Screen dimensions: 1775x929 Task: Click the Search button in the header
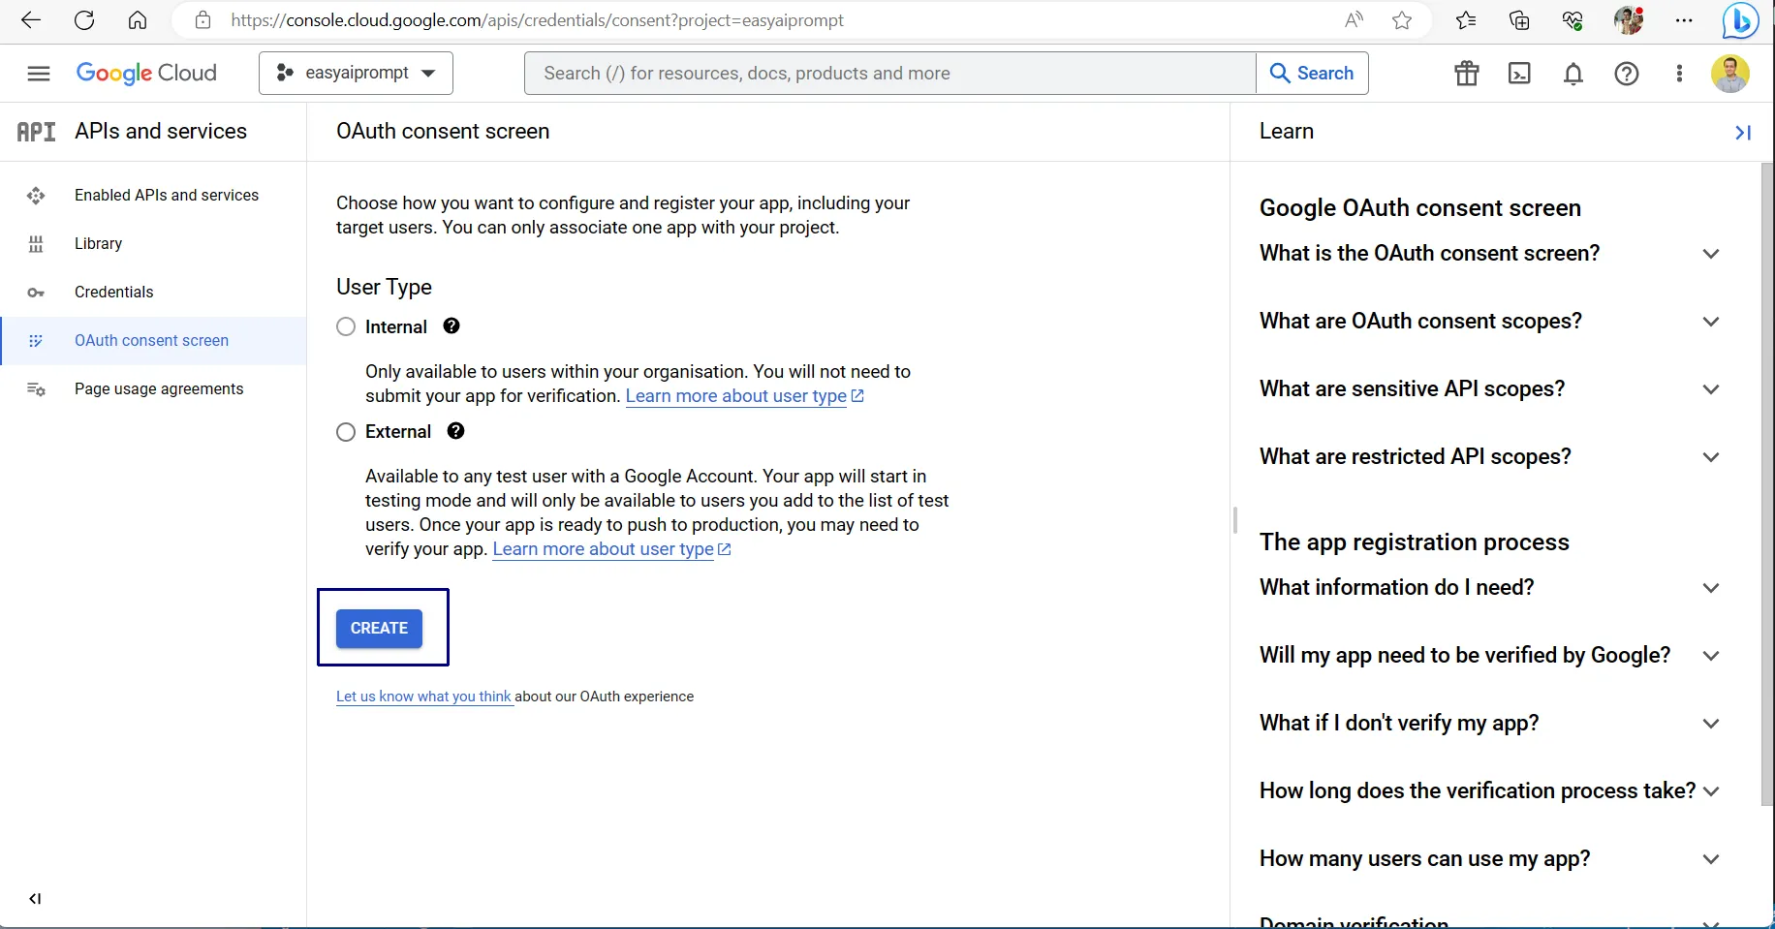click(x=1312, y=74)
